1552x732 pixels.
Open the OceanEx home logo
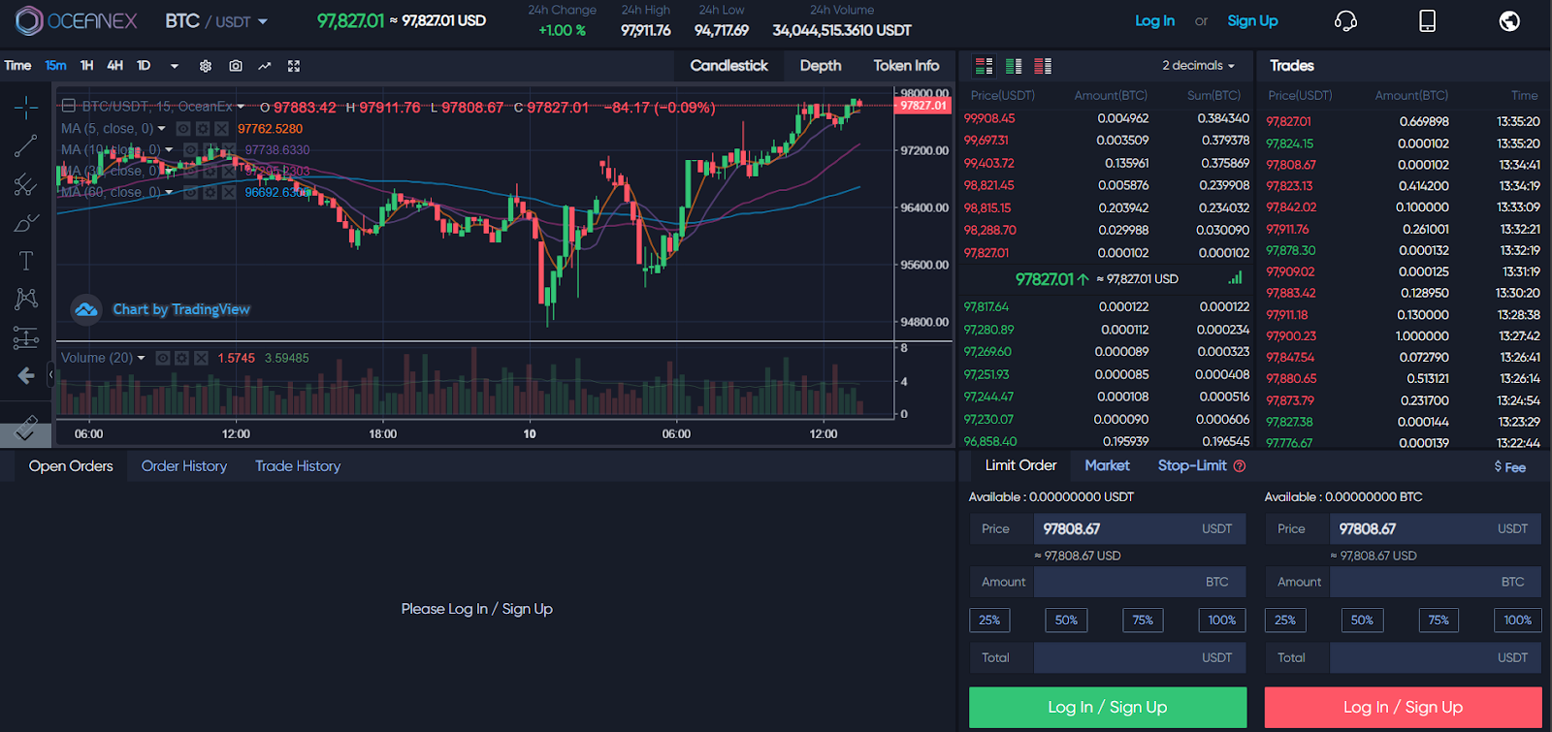(x=77, y=20)
